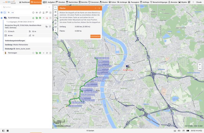Open the Anhänger tab
204x133 pixels.
tap(122, 2)
